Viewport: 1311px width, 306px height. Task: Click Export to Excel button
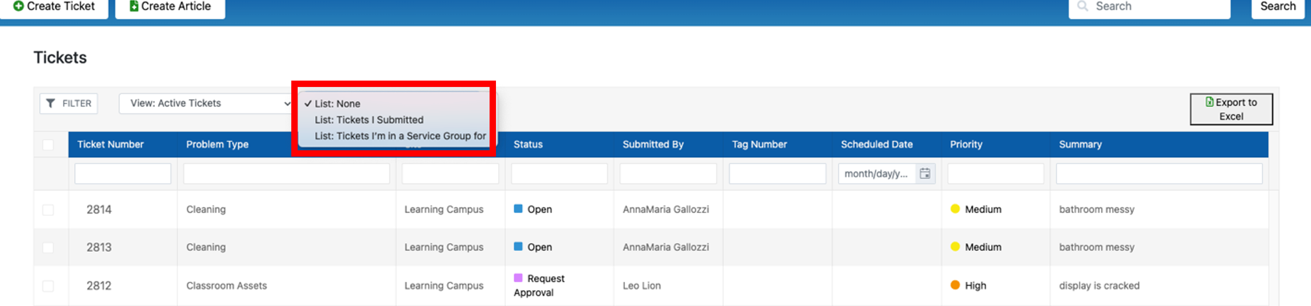[x=1231, y=109]
